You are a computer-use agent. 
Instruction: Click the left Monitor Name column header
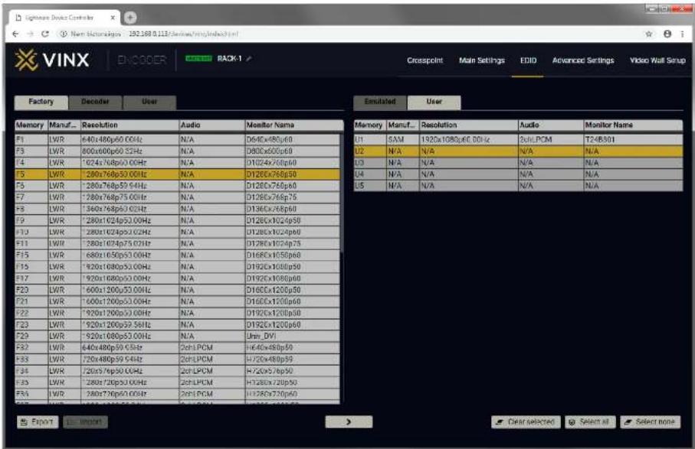(x=294, y=125)
